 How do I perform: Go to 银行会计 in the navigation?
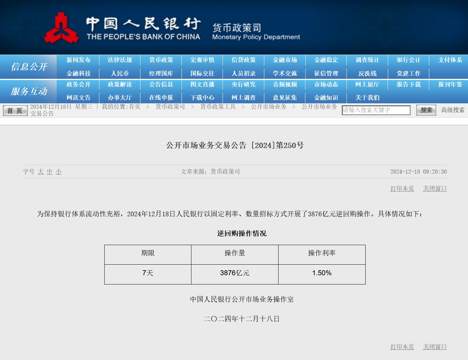point(409,60)
